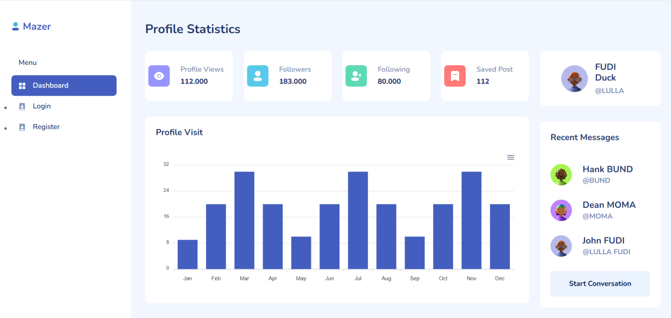This screenshot has width=671, height=318.
Task: Click the Start Conversation button
Action: tap(600, 283)
